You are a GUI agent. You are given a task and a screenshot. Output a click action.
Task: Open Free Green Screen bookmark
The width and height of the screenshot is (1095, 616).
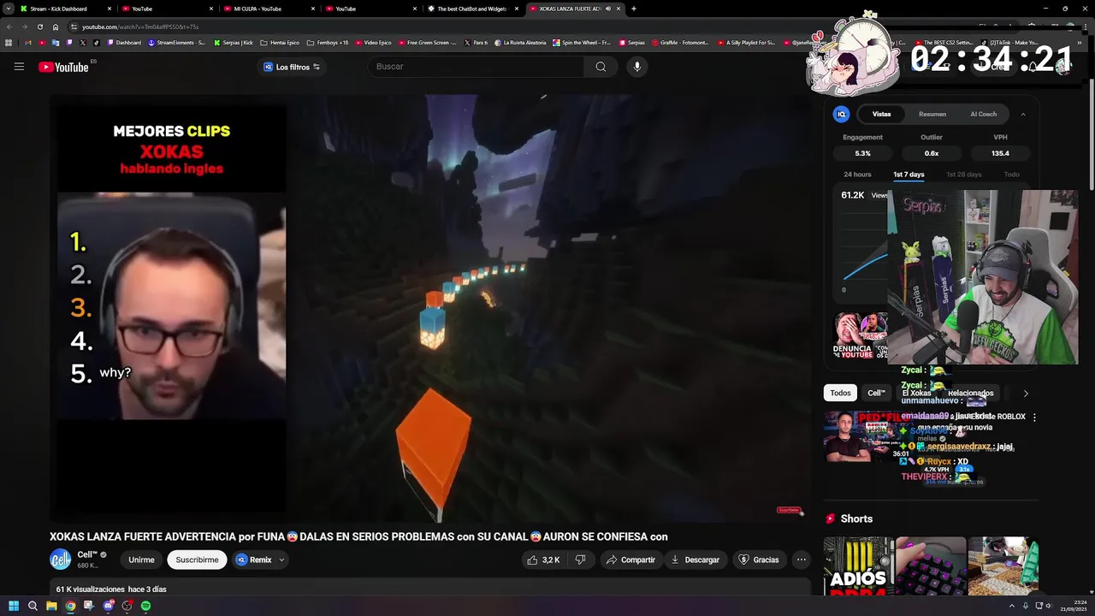pyautogui.click(x=427, y=42)
